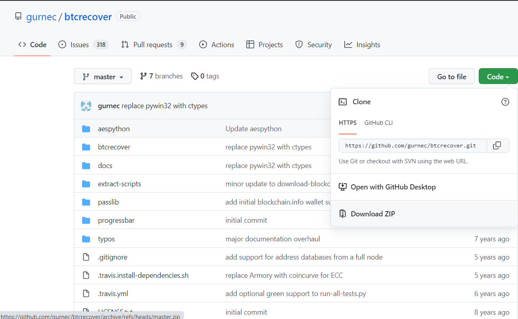Click the Issues count badge 318
The width and height of the screenshot is (518, 319).
pyautogui.click(x=101, y=45)
